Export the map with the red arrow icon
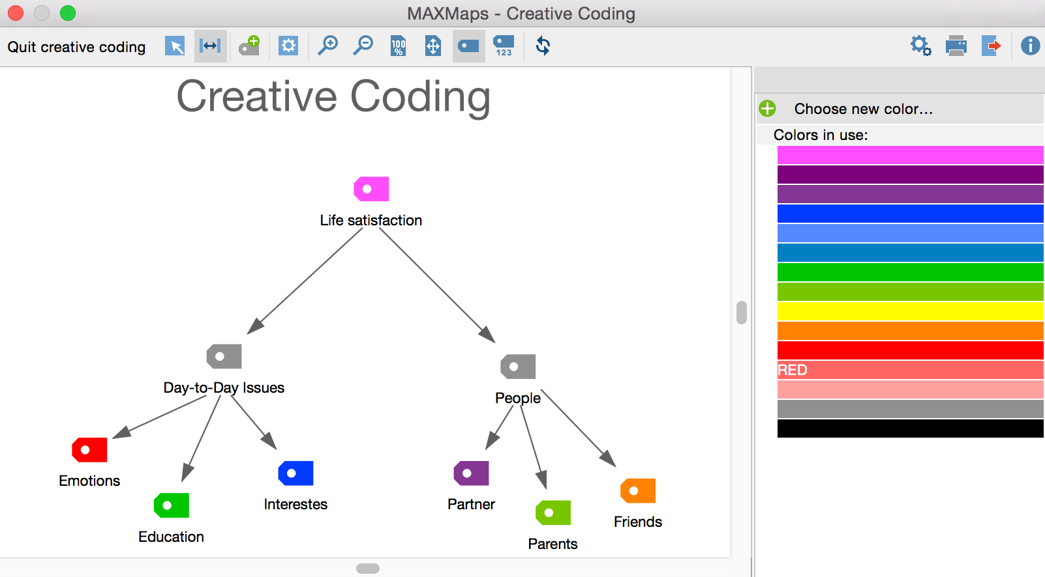Image resolution: width=1045 pixels, height=577 pixels. coord(991,46)
